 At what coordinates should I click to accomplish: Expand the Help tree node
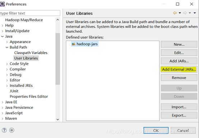click(x=3, y=26)
